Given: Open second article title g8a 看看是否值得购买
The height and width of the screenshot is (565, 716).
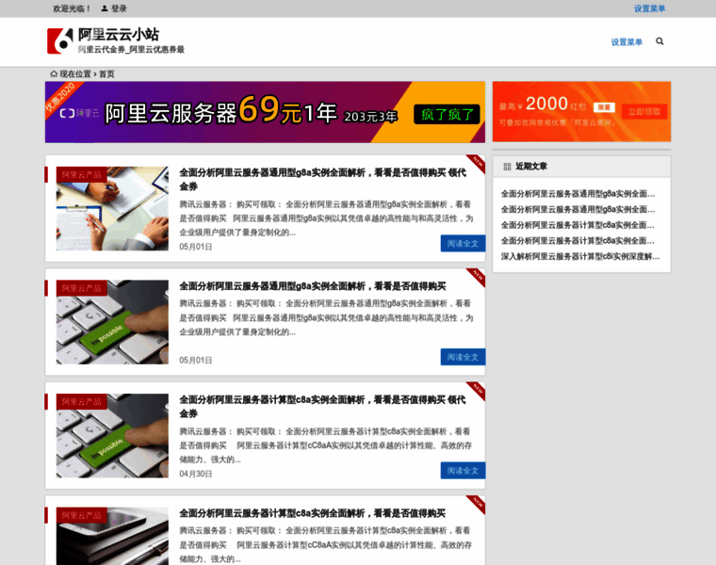Looking at the screenshot, I should point(313,286).
